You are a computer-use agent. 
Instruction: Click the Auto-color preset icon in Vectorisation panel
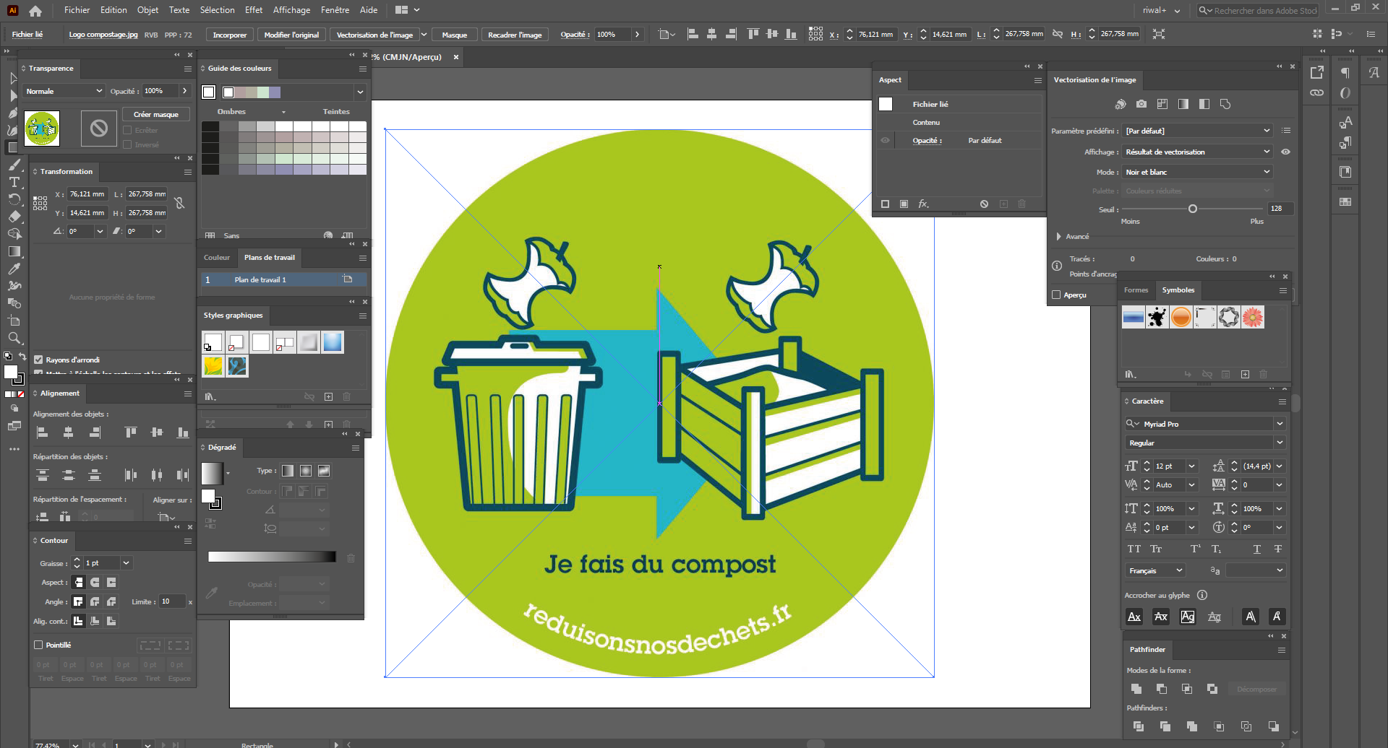(x=1121, y=104)
